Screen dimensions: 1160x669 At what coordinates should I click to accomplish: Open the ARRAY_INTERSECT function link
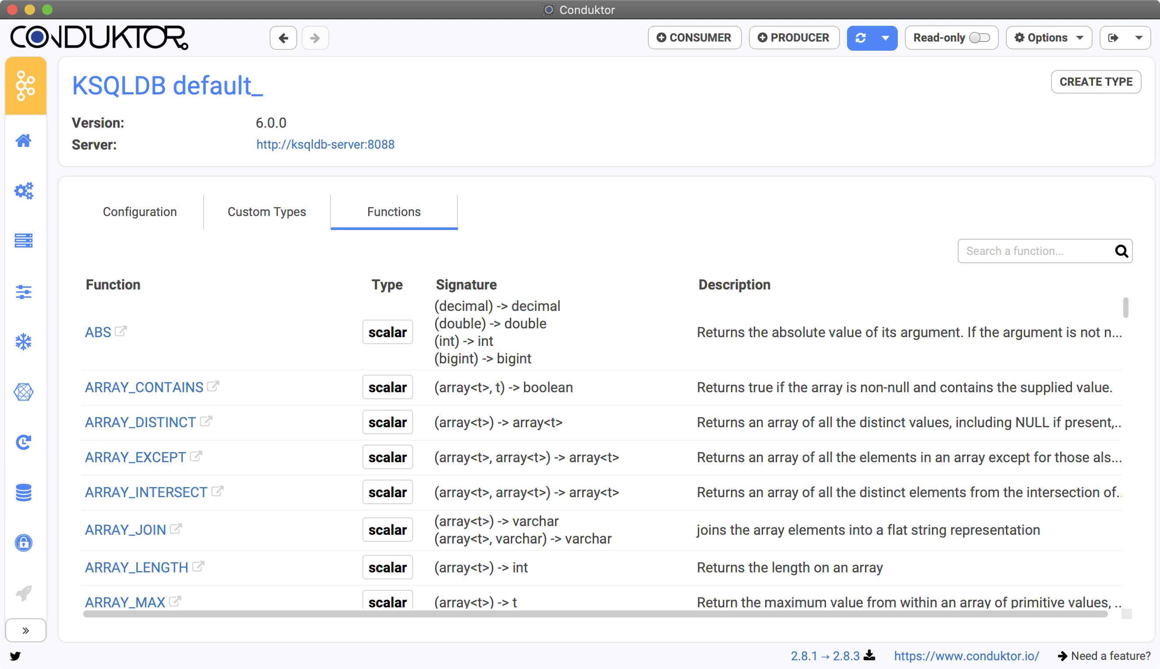[x=146, y=492]
